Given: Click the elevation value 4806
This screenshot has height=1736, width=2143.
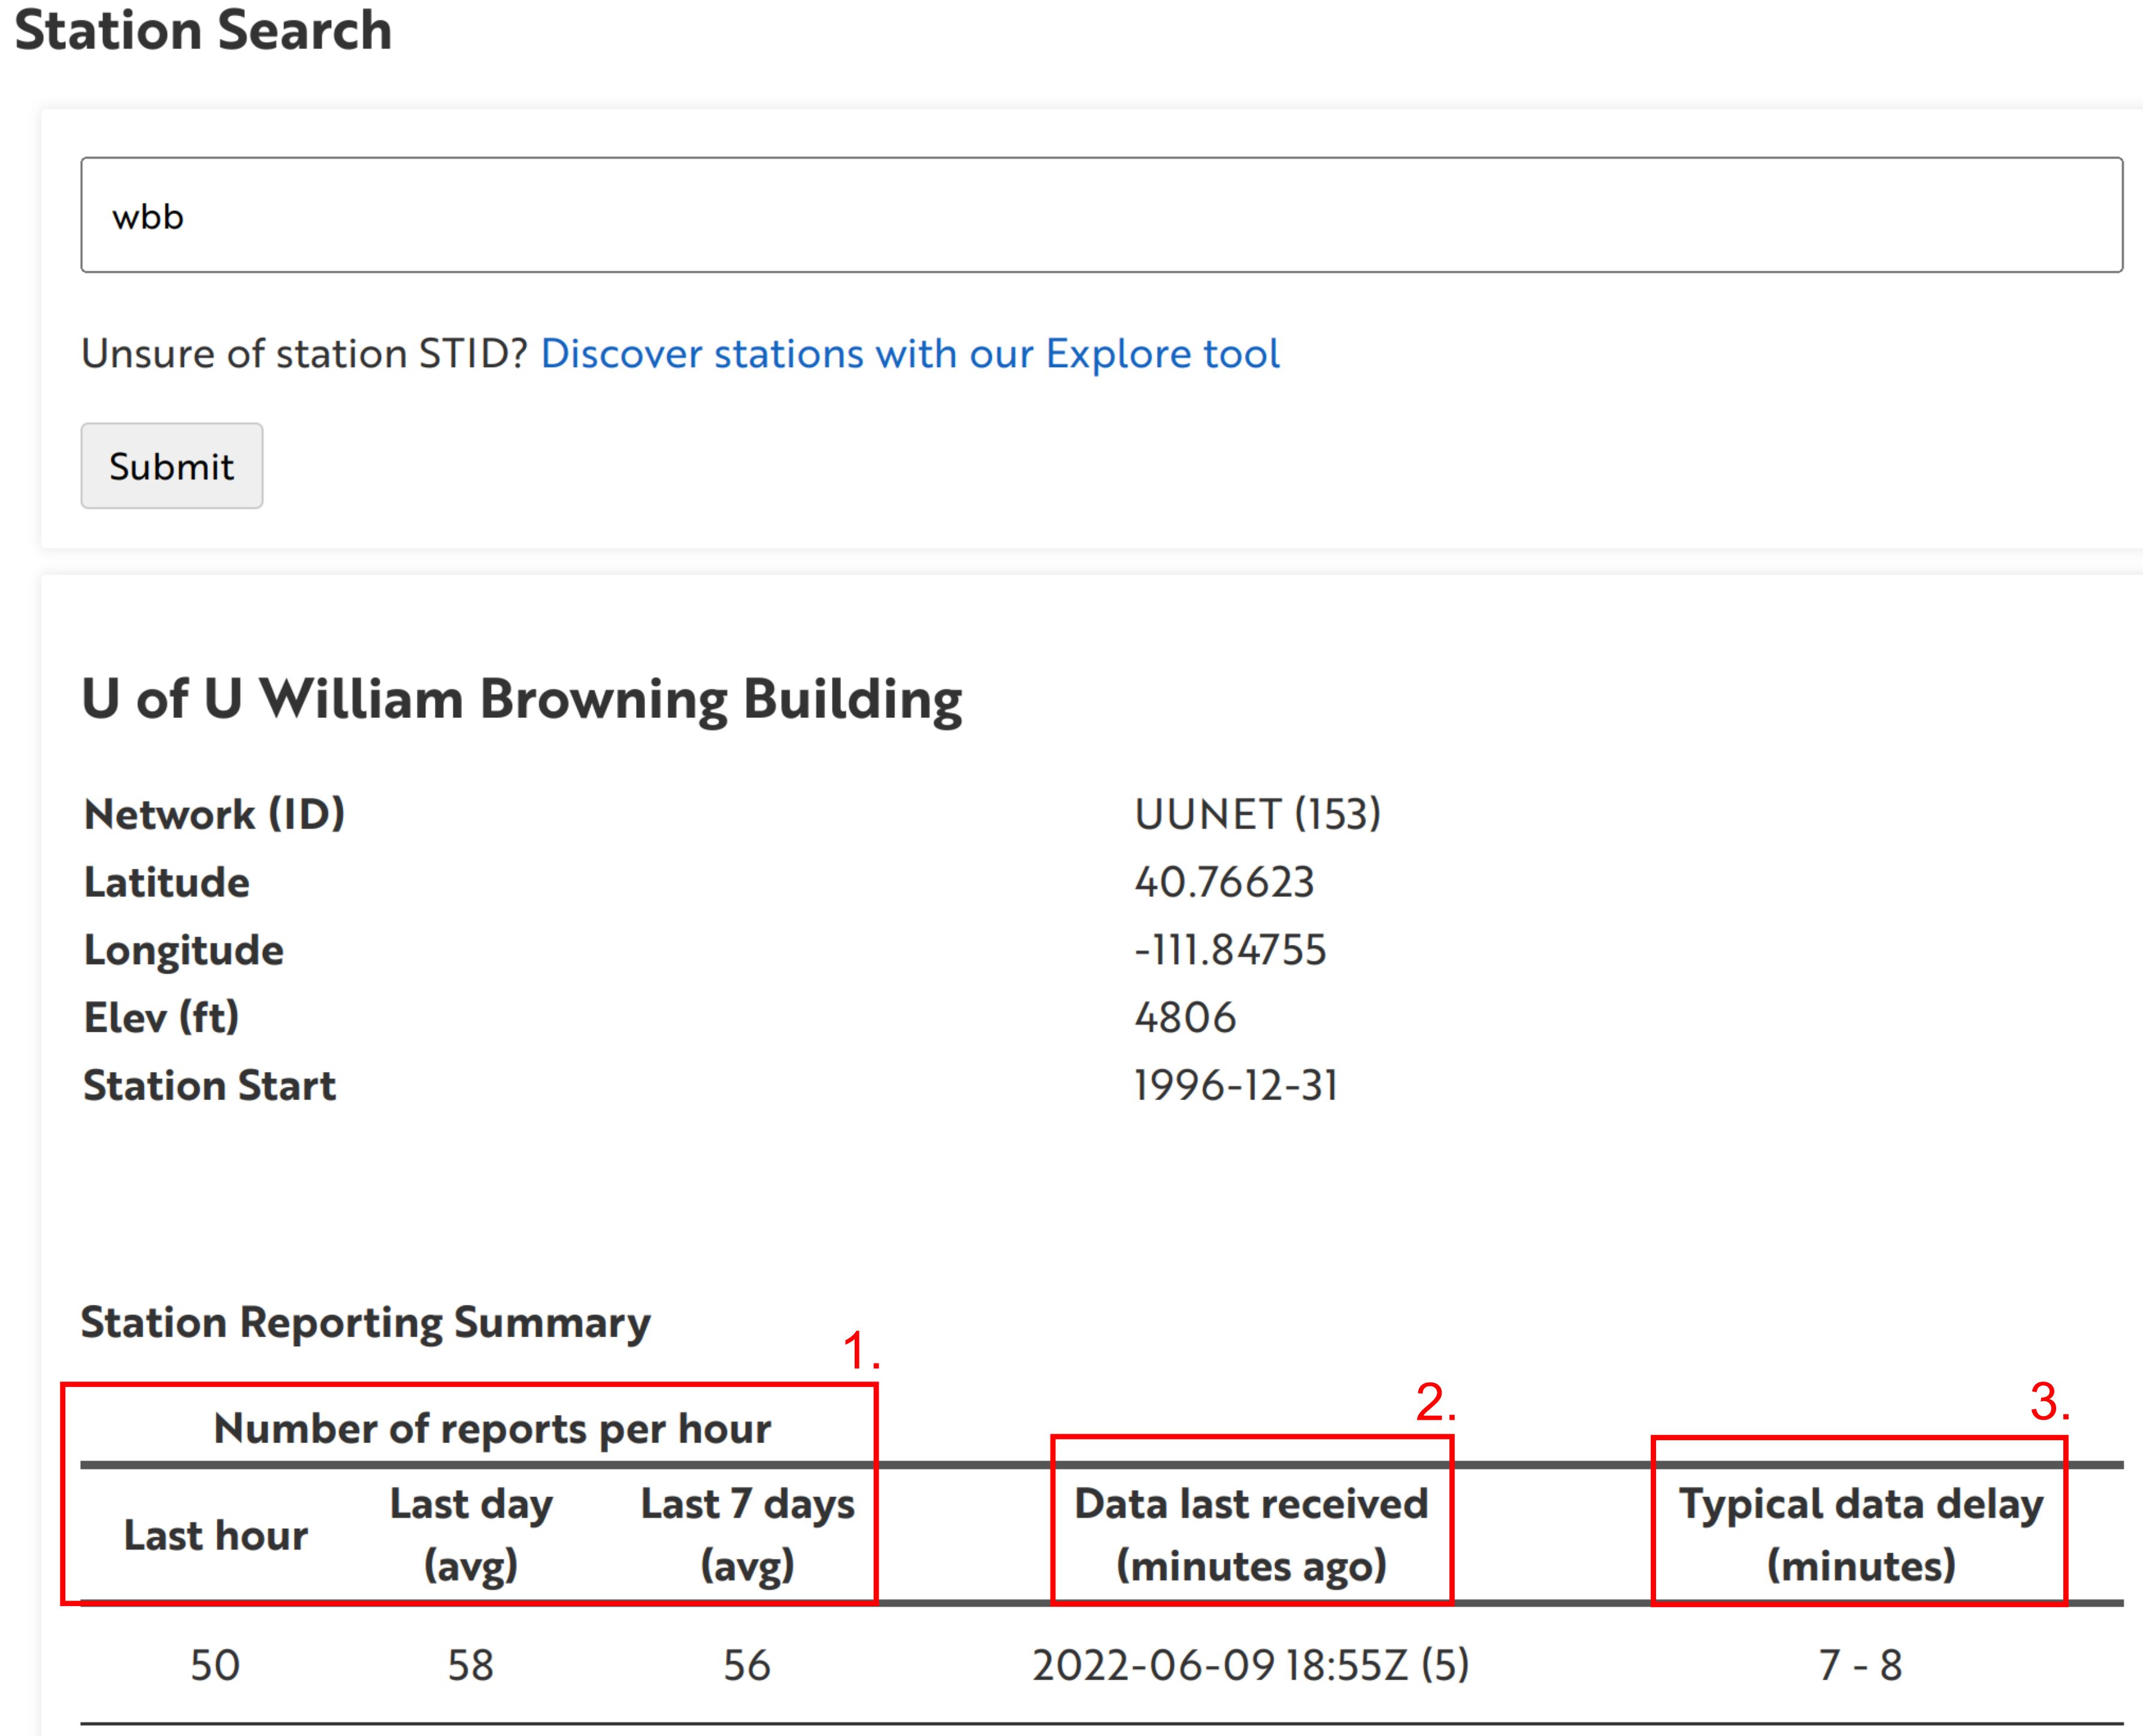Looking at the screenshot, I should click(x=1185, y=1018).
